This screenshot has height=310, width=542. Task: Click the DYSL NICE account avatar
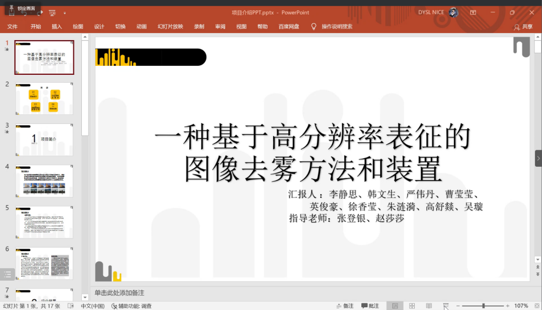coord(453,12)
